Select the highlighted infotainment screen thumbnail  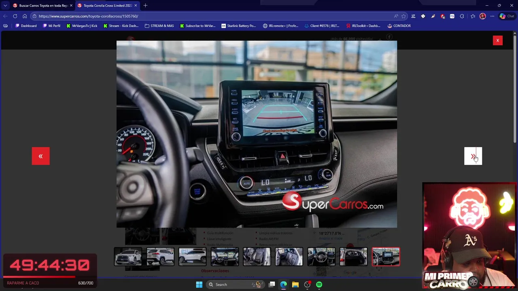[x=386, y=257]
